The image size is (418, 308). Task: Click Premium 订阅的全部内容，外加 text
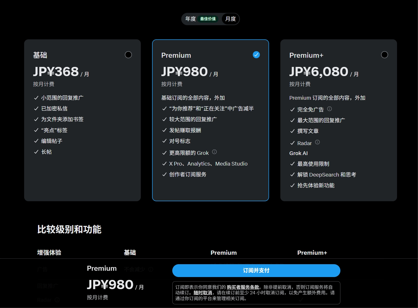tap(327, 98)
